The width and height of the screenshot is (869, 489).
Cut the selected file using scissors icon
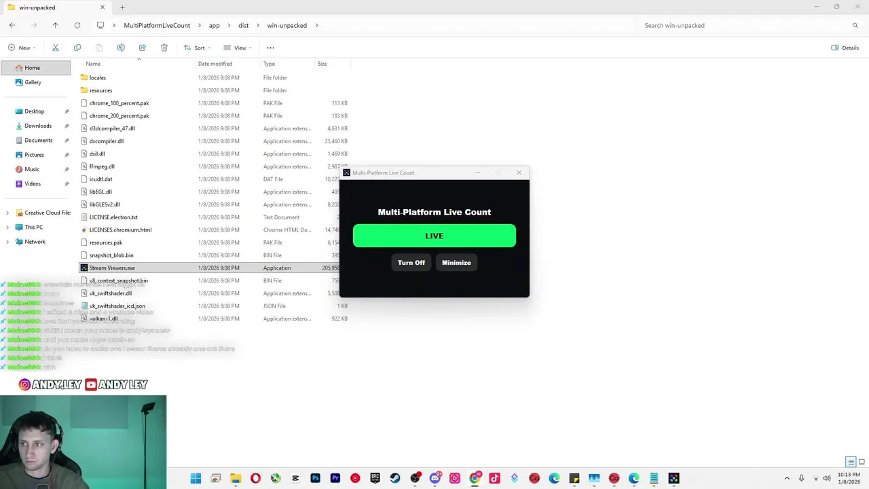click(x=56, y=48)
